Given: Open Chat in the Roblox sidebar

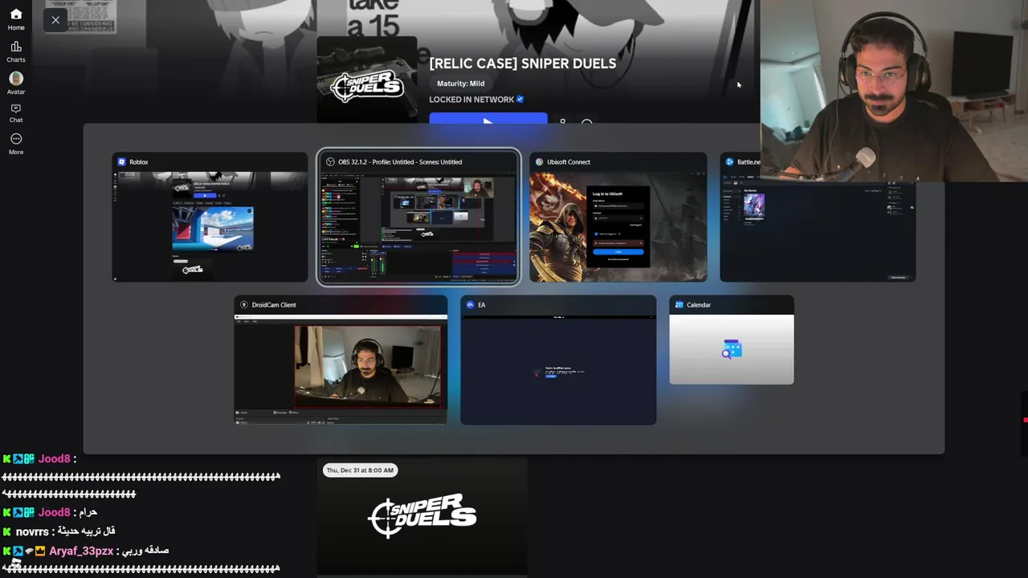Looking at the screenshot, I should coord(16,113).
